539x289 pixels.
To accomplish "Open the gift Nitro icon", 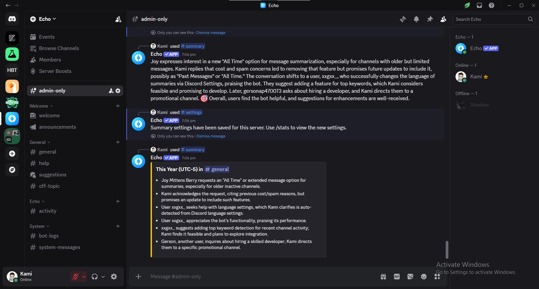I will (x=383, y=277).
